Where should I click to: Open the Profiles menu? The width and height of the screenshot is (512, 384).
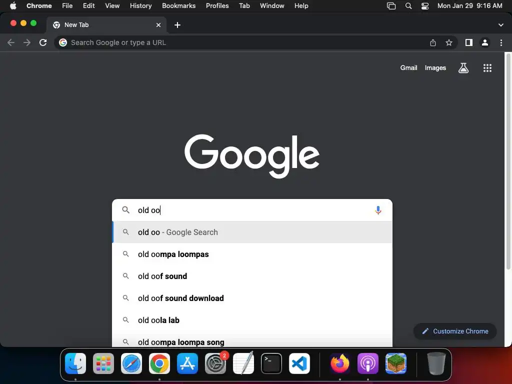tap(217, 6)
